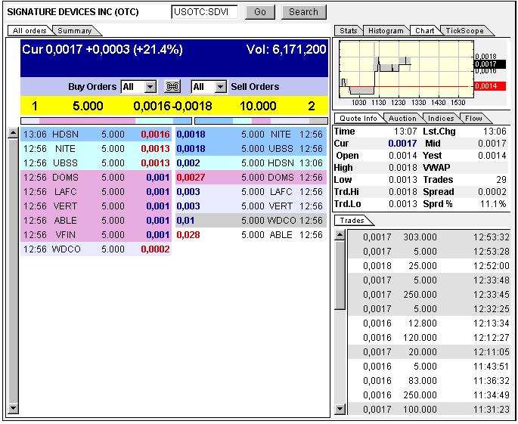Click the VWAP label in Quote Info

click(x=436, y=168)
